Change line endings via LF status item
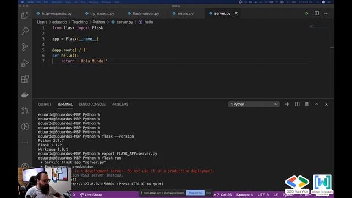This screenshot has width=352, height=198. pos(276,195)
